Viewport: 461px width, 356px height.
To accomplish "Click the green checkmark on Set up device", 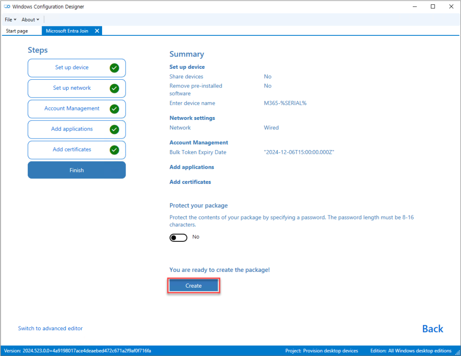I will coord(115,68).
